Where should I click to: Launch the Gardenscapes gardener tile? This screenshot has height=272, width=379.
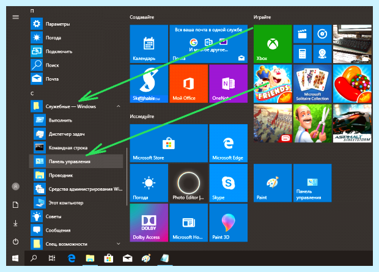pyautogui.click(x=312, y=123)
